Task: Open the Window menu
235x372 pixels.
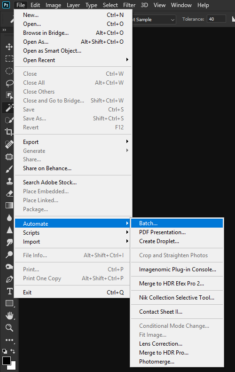Action: pos(181,5)
